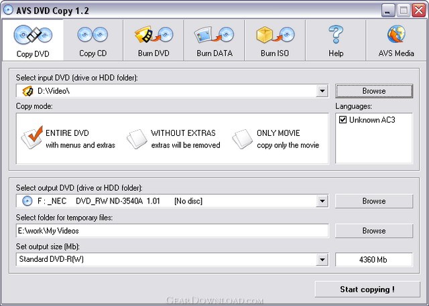Viewport: 429px width, 306px height.
Task: Open the Standard DVD-R(W) output size dropdown
Action: [x=322, y=259]
